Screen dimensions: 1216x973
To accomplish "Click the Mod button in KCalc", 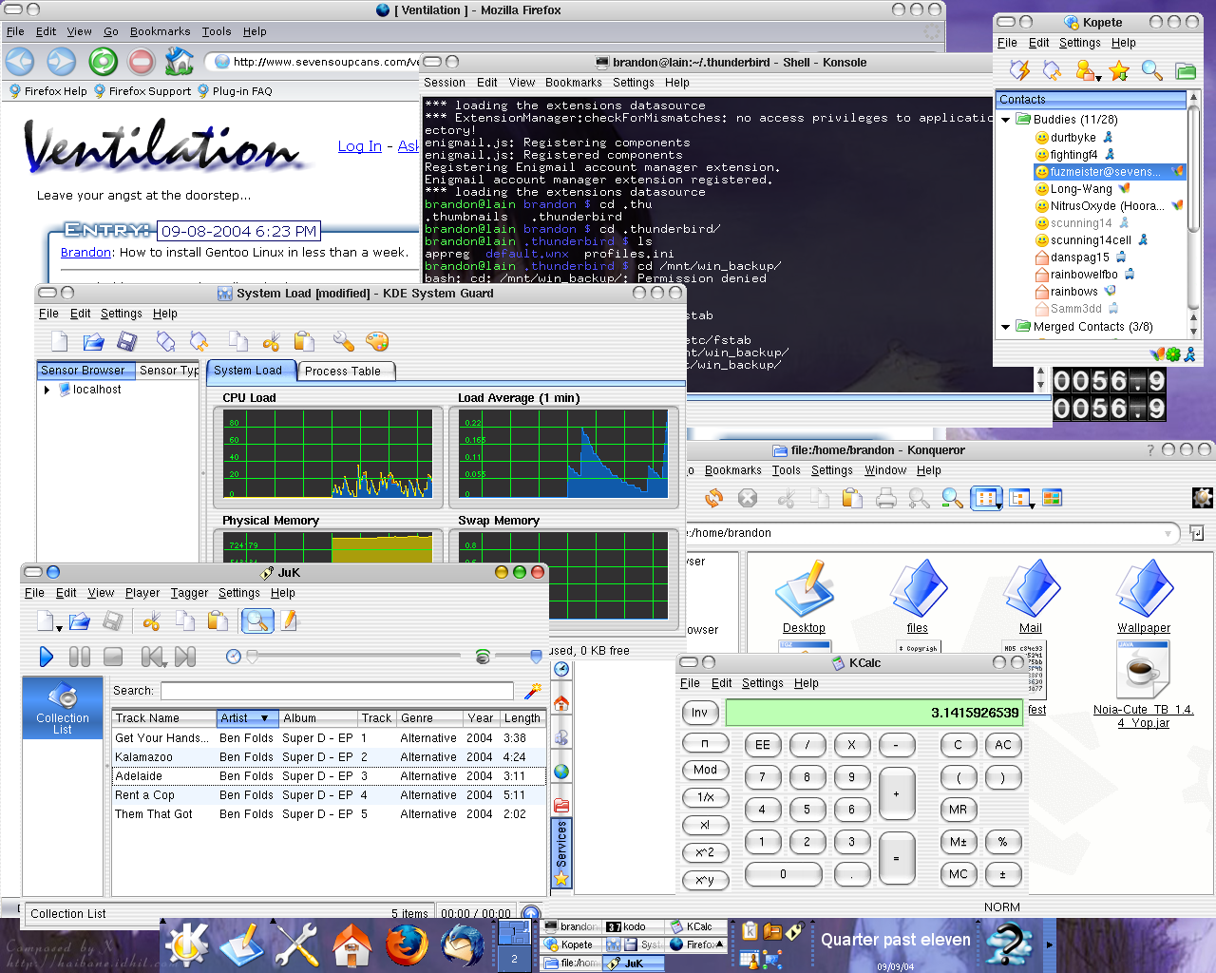I will pos(705,770).
